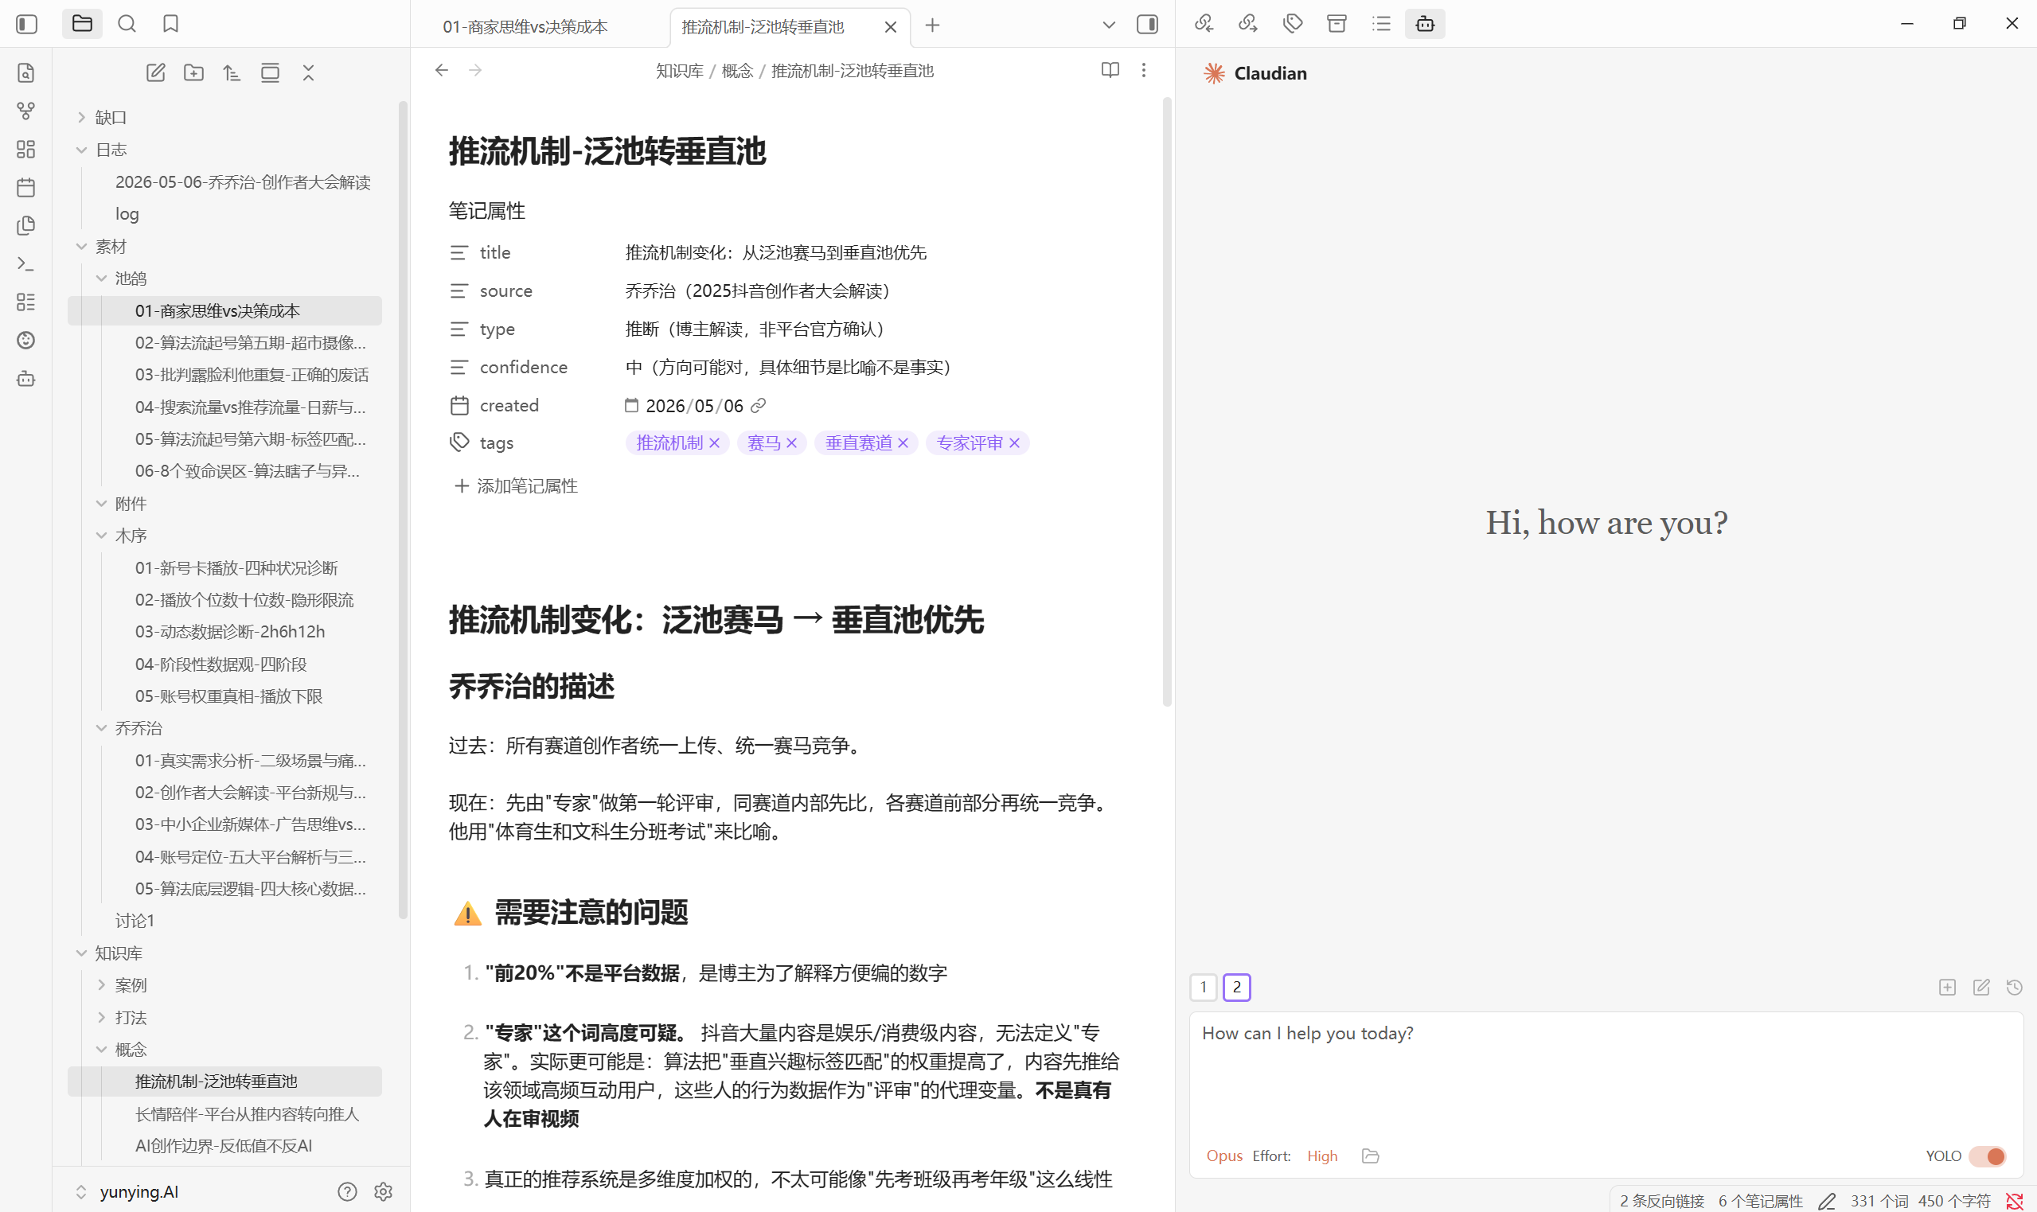
Task: Start new chat edit icon in Claudian
Action: [1980, 988]
